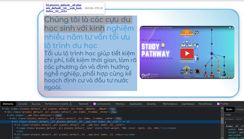Screen dimensions: 244x139
Task: Click the element.style rule in Styles
Action: click(x=234, y=119)
